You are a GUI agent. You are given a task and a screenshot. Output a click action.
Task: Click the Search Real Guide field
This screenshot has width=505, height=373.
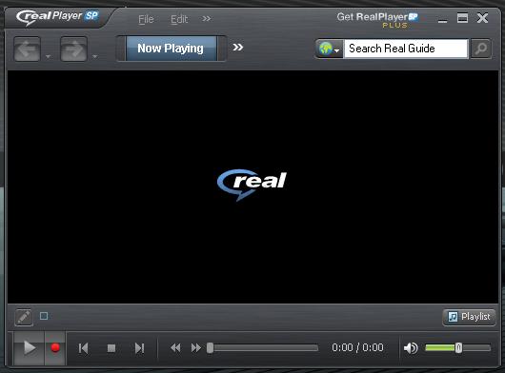(x=406, y=49)
